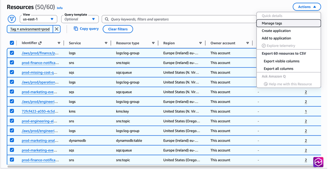Uncheck the select-all checkbox in header
328x170 pixels.
[12, 43]
